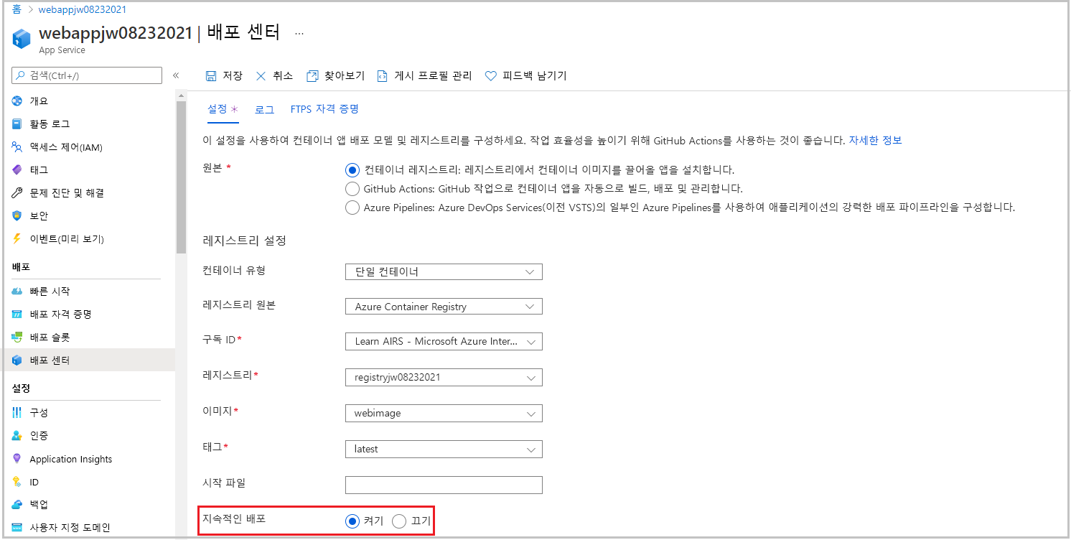Click the 저장 button label

[233, 76]
